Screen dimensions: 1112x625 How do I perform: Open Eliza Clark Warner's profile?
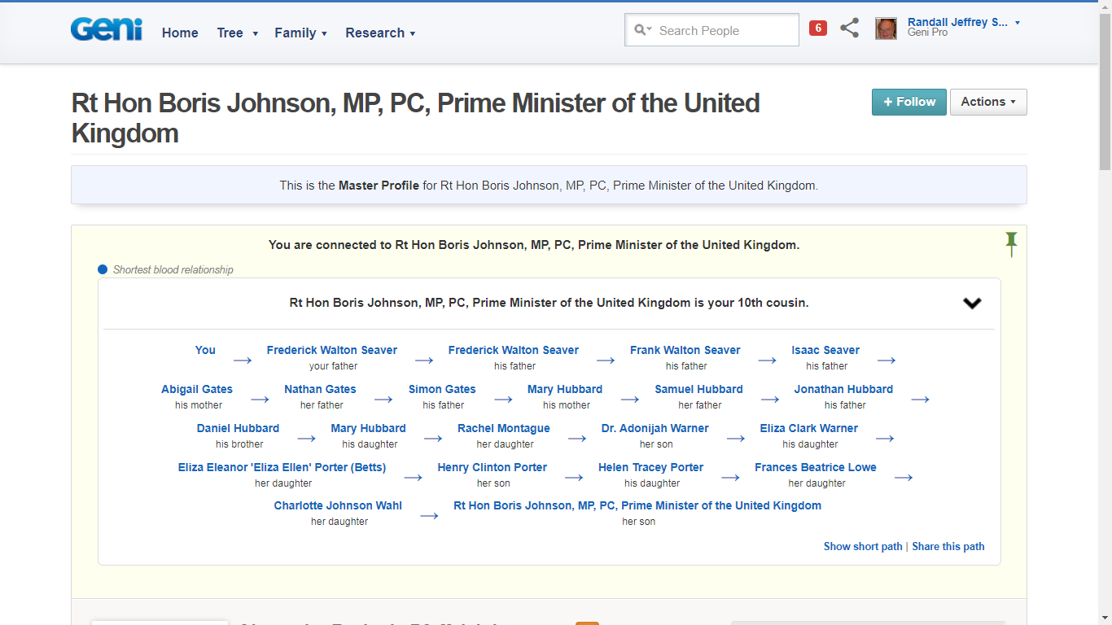tap(808, 428)
